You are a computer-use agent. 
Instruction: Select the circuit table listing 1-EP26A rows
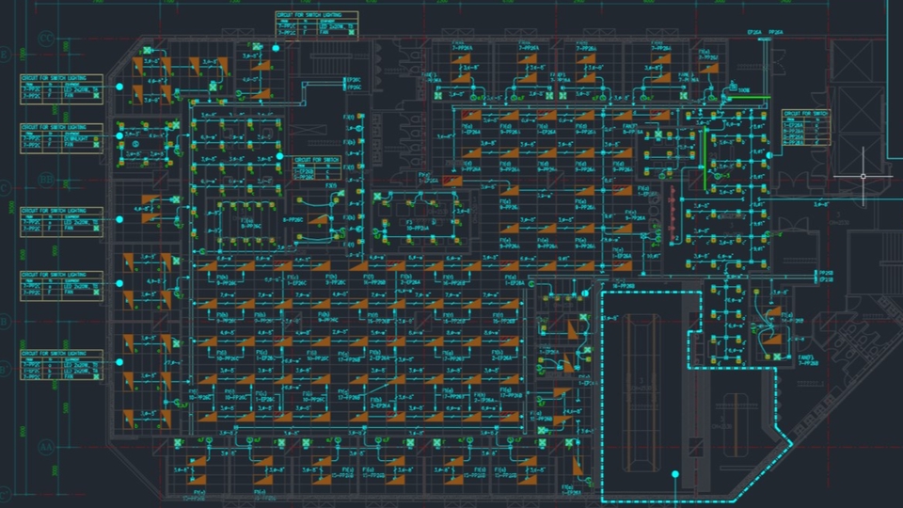pyautogui.click(x=806, y=127)
